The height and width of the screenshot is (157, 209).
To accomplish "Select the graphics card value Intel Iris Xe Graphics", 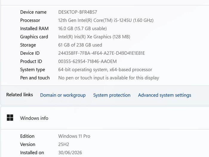I will coord(94,37).
